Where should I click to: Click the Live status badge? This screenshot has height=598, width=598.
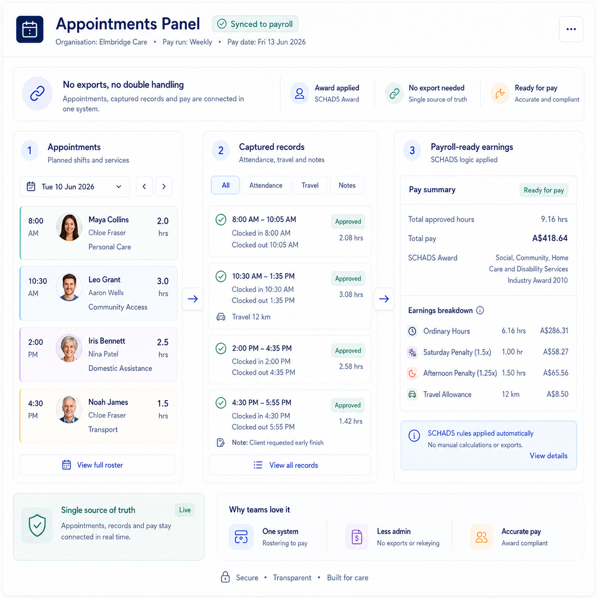(185, 510)
